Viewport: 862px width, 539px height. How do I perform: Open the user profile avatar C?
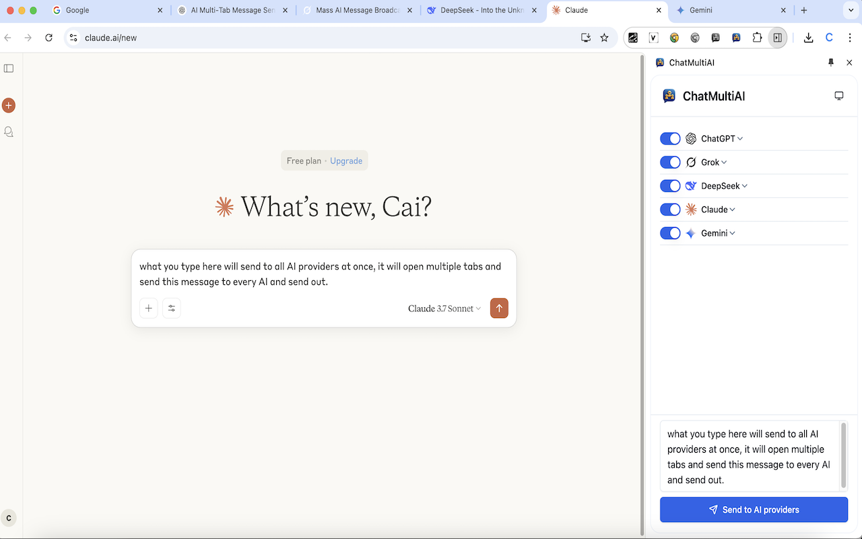tap(9, 518)
